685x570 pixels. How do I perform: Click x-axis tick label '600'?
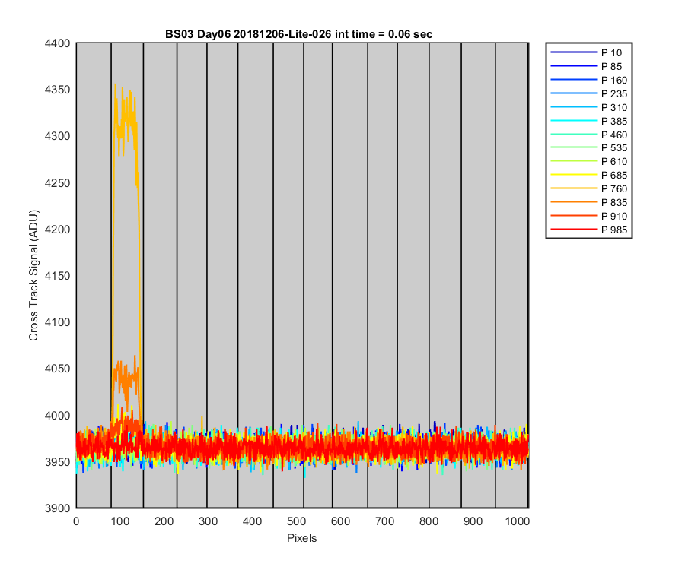pos(340,521)
